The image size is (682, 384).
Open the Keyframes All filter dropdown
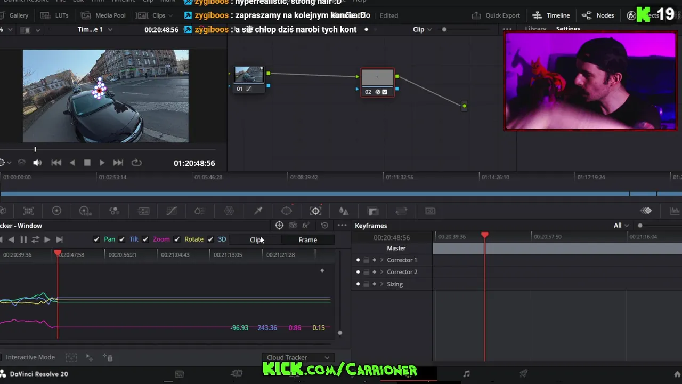click(x=621, y=226)
